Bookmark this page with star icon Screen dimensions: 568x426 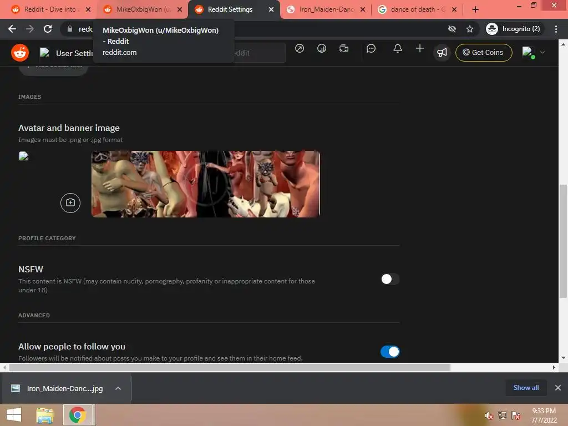tap(469, 29)
